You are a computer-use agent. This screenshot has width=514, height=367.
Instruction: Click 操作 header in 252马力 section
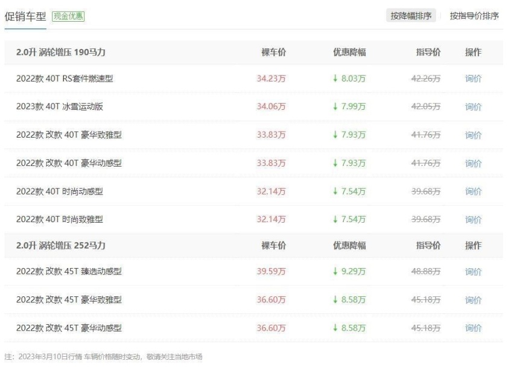click(473, 245)
